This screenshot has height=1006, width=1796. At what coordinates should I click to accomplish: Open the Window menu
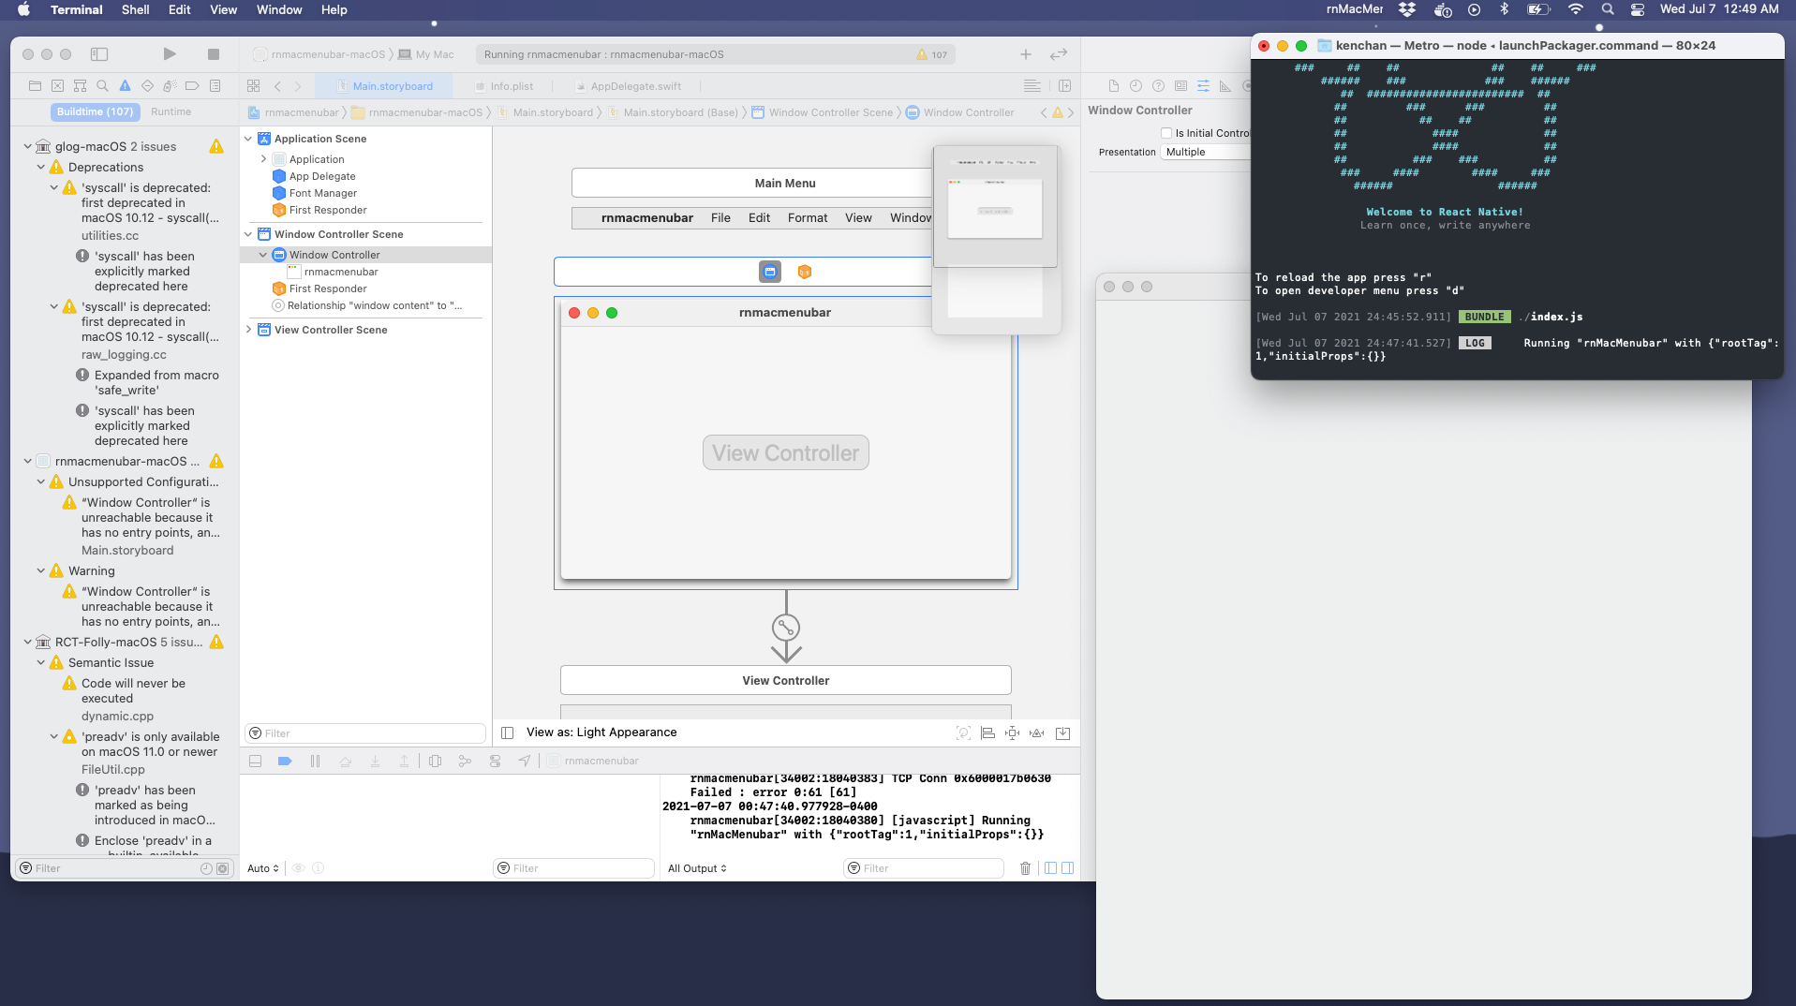tap(279, 9)
